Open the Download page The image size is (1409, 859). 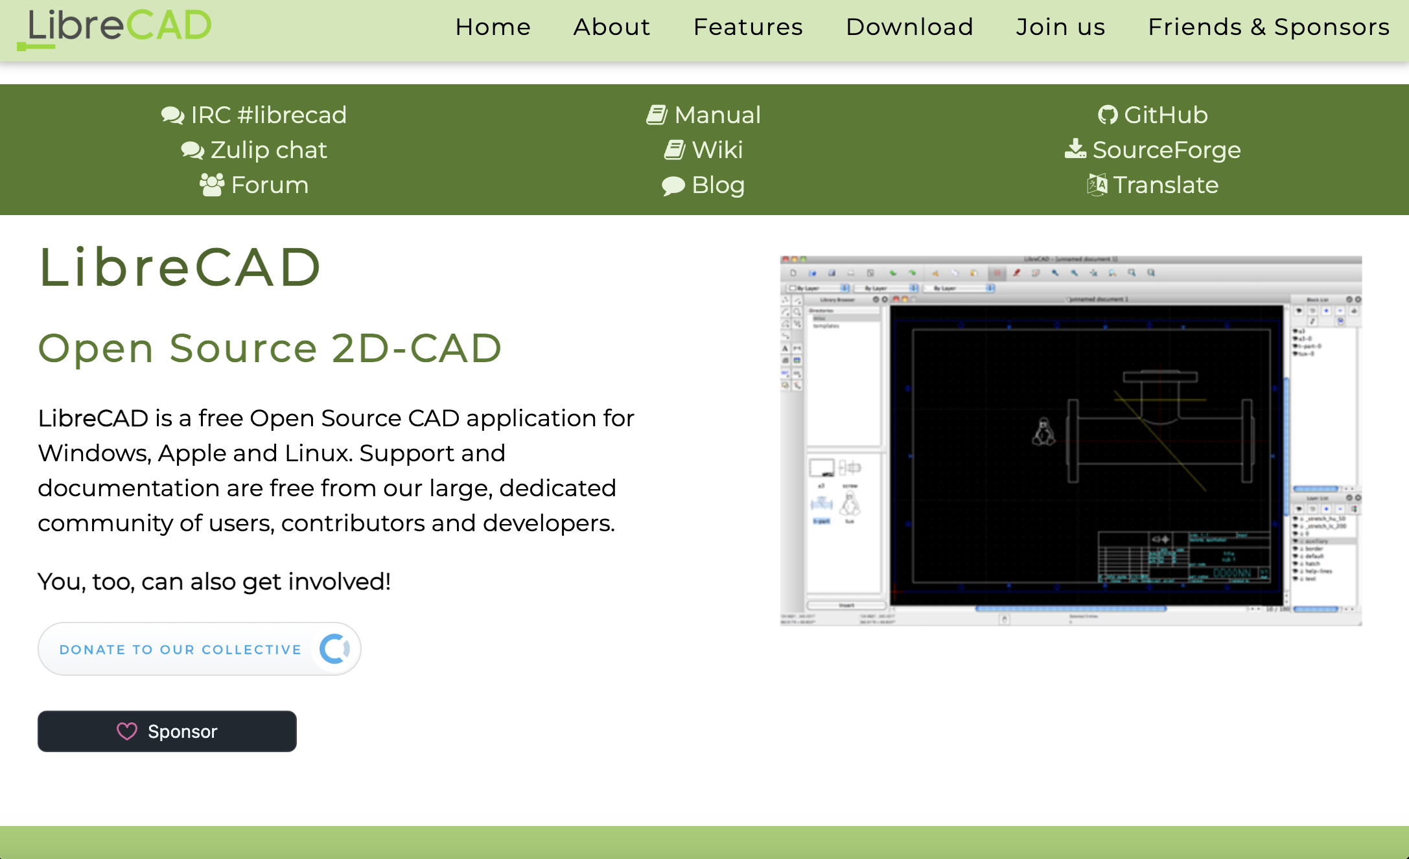point(909,27)
